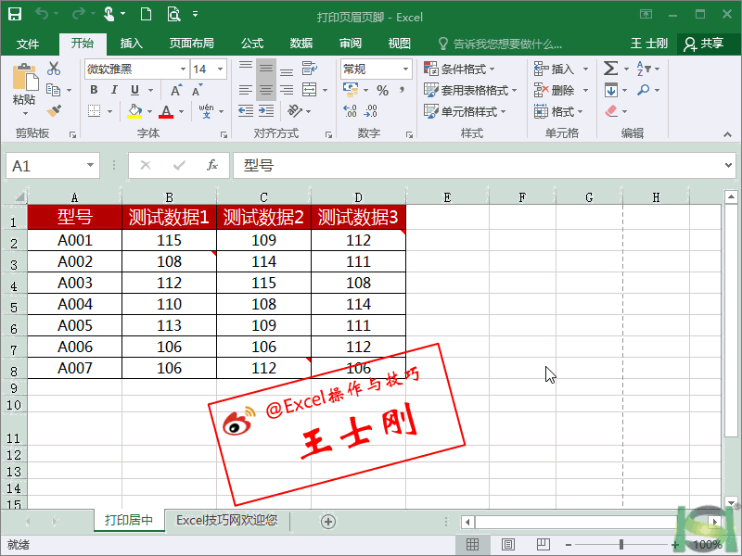
Task: Decrease font size with small A icon
Action: coord(198,90)
